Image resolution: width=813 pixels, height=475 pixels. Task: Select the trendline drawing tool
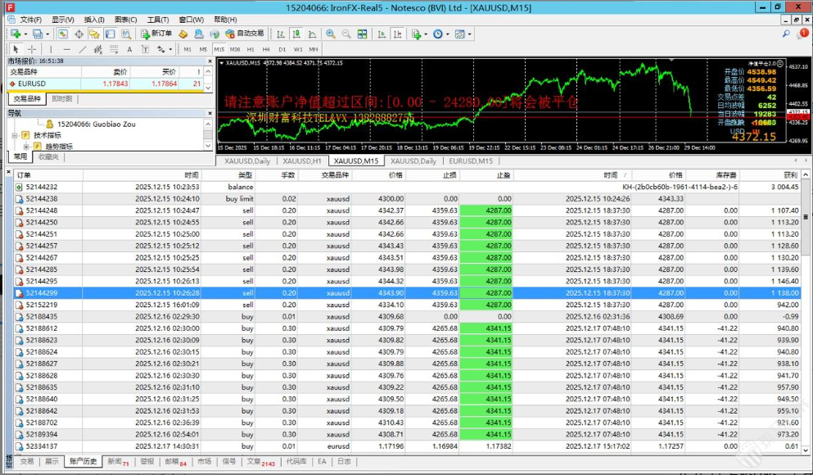(x=83, y=49)
